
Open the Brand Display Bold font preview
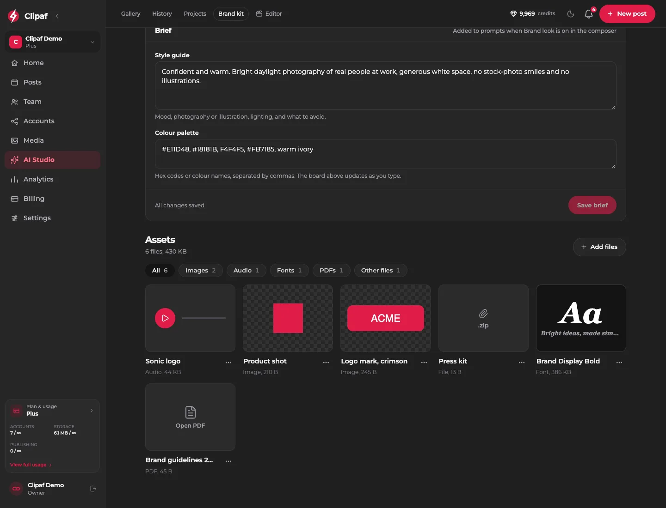pyautogui.click(x=581, y=318)
